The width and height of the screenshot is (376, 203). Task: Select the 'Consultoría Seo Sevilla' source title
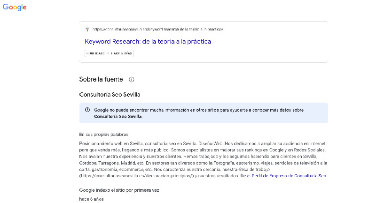tap(110, 94)
